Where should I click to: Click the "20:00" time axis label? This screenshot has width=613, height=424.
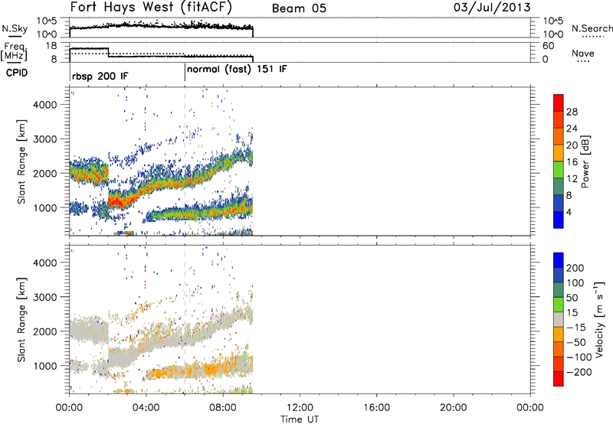454,408
